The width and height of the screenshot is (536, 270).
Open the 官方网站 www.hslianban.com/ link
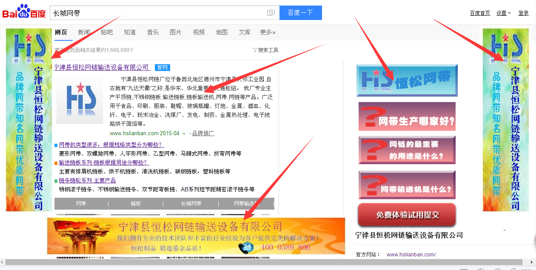coord(411,255)
